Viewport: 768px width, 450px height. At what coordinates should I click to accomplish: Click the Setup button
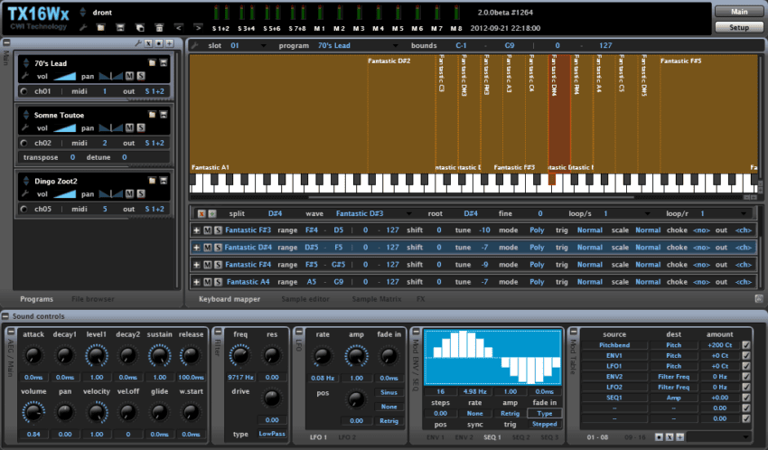click(x=738, y=27)
